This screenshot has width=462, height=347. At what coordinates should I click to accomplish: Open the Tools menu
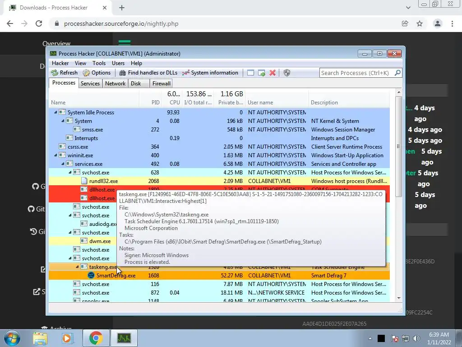(x=99, y=63)
